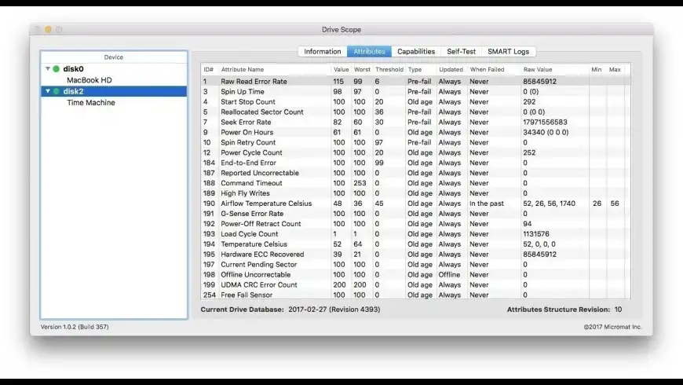The width and height of the screenshot is (683, 385).
Task: Click the ©2017 Micromat Inc. copyright text
Action: pos(612,327)
